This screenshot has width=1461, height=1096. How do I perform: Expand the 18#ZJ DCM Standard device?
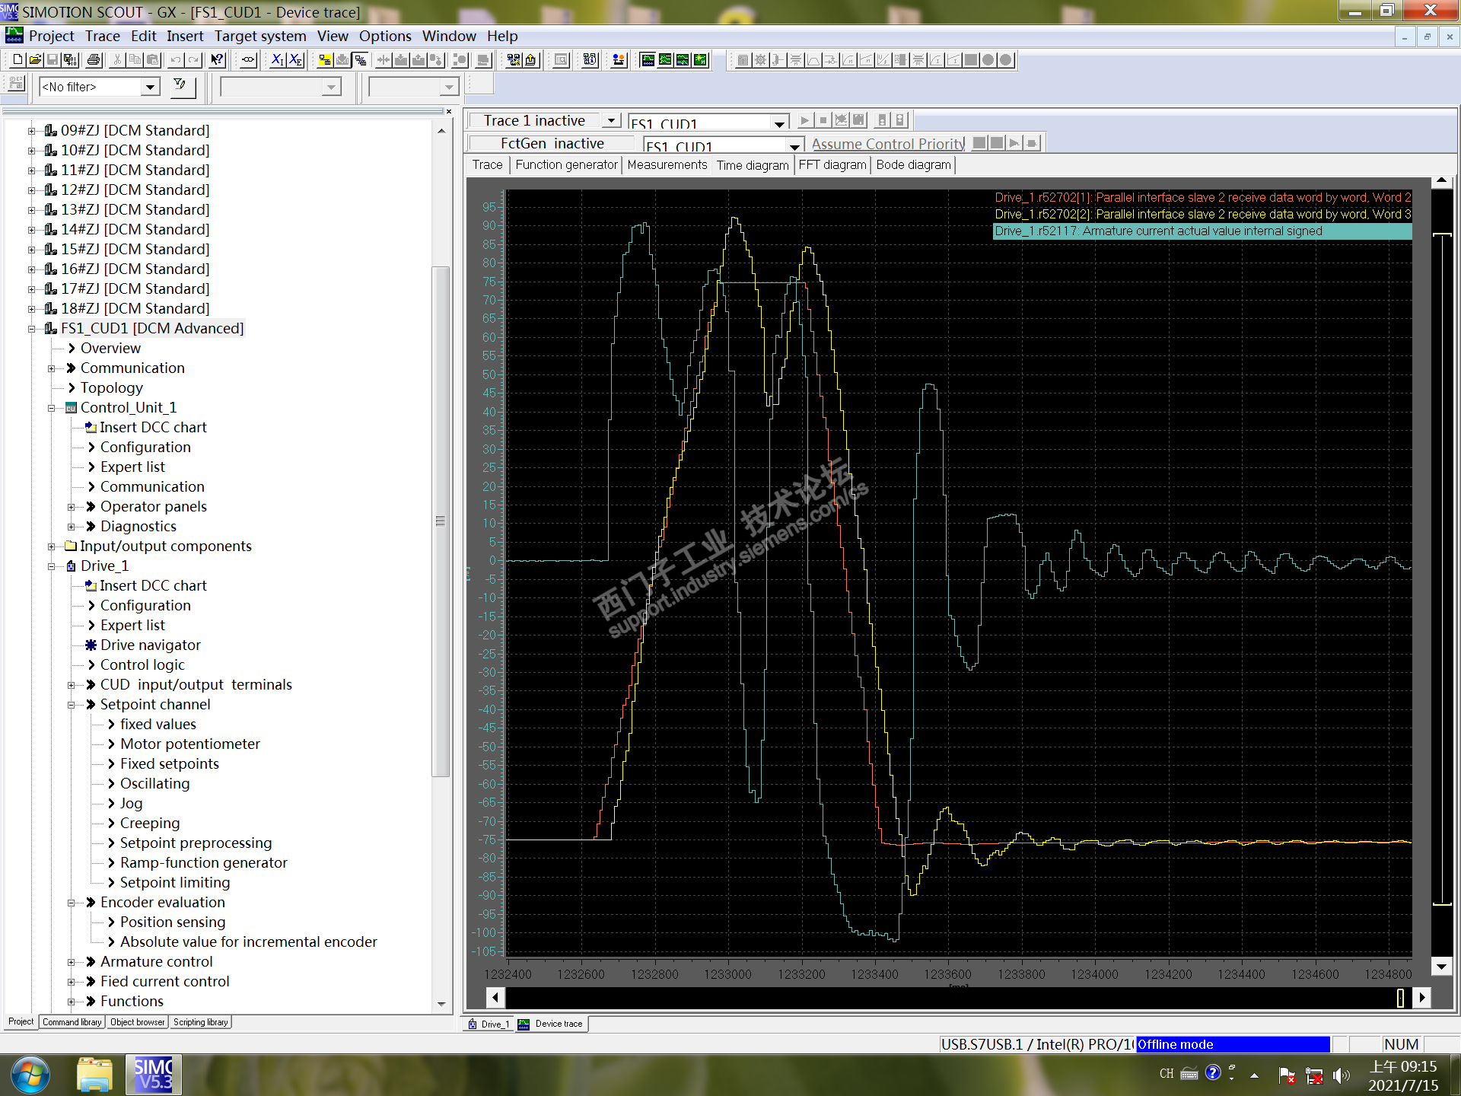(31, 309)
